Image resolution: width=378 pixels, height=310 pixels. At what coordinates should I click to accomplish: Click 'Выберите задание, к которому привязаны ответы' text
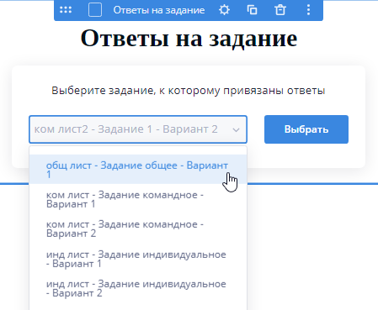189,91
